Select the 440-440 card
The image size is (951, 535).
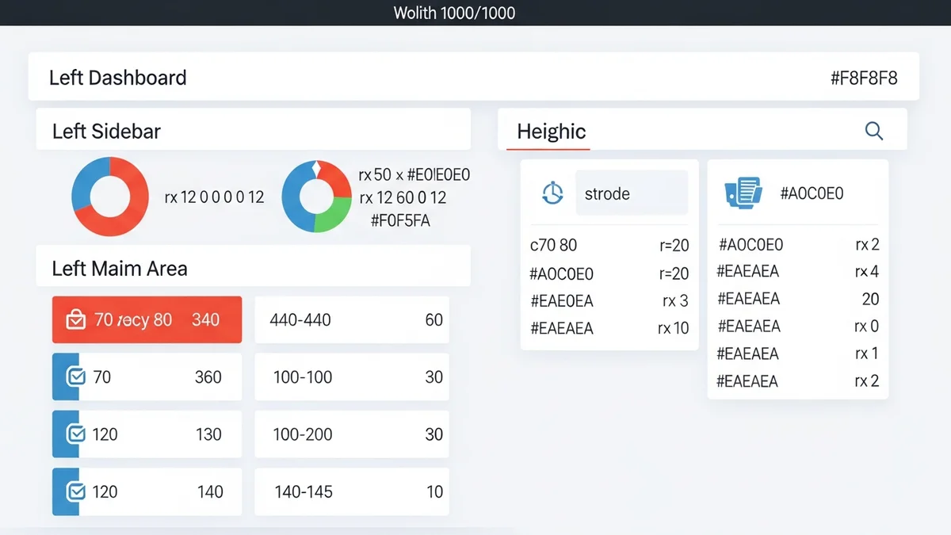pyautogui.click(x=351, y=320)
